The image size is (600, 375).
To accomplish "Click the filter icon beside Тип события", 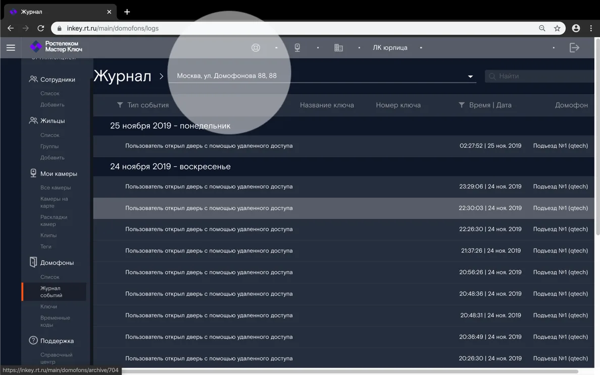I will pos(120,105).
